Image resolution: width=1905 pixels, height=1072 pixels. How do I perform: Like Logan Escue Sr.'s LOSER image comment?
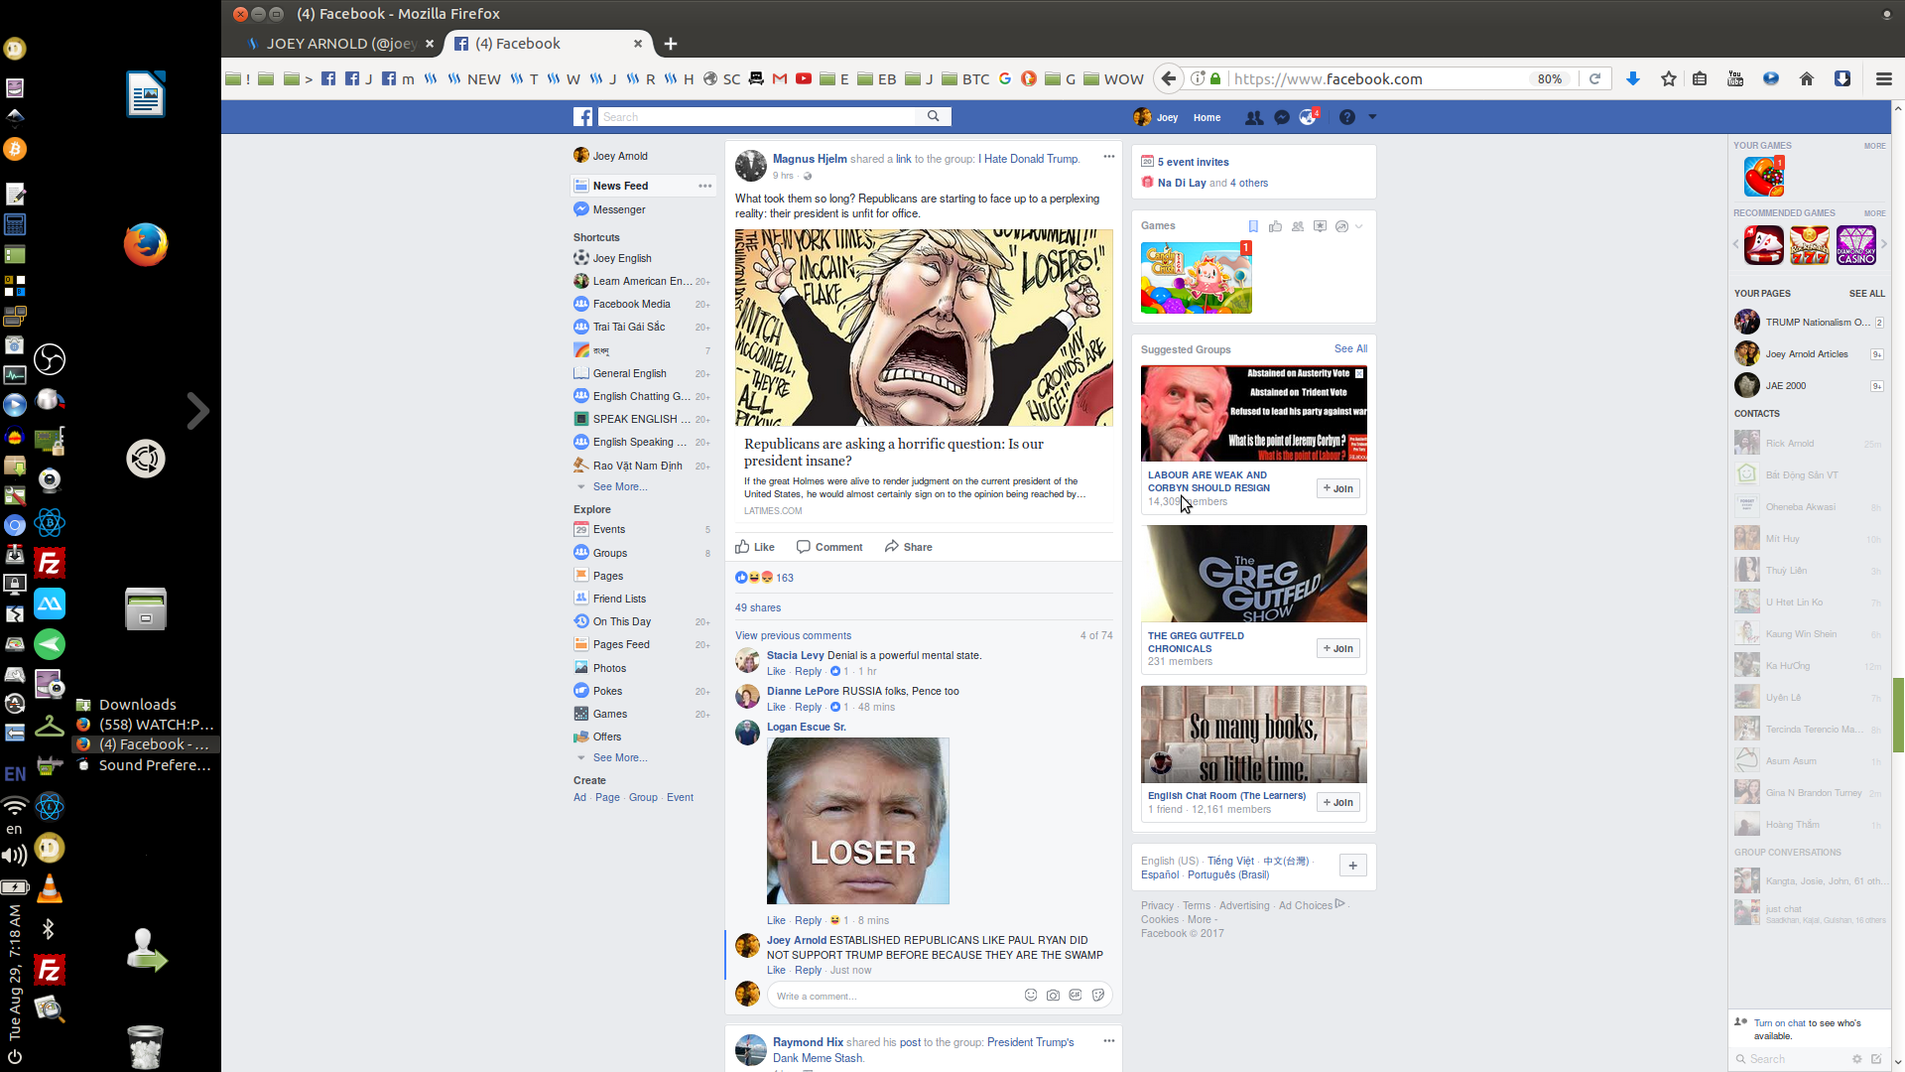pos(776,920)
